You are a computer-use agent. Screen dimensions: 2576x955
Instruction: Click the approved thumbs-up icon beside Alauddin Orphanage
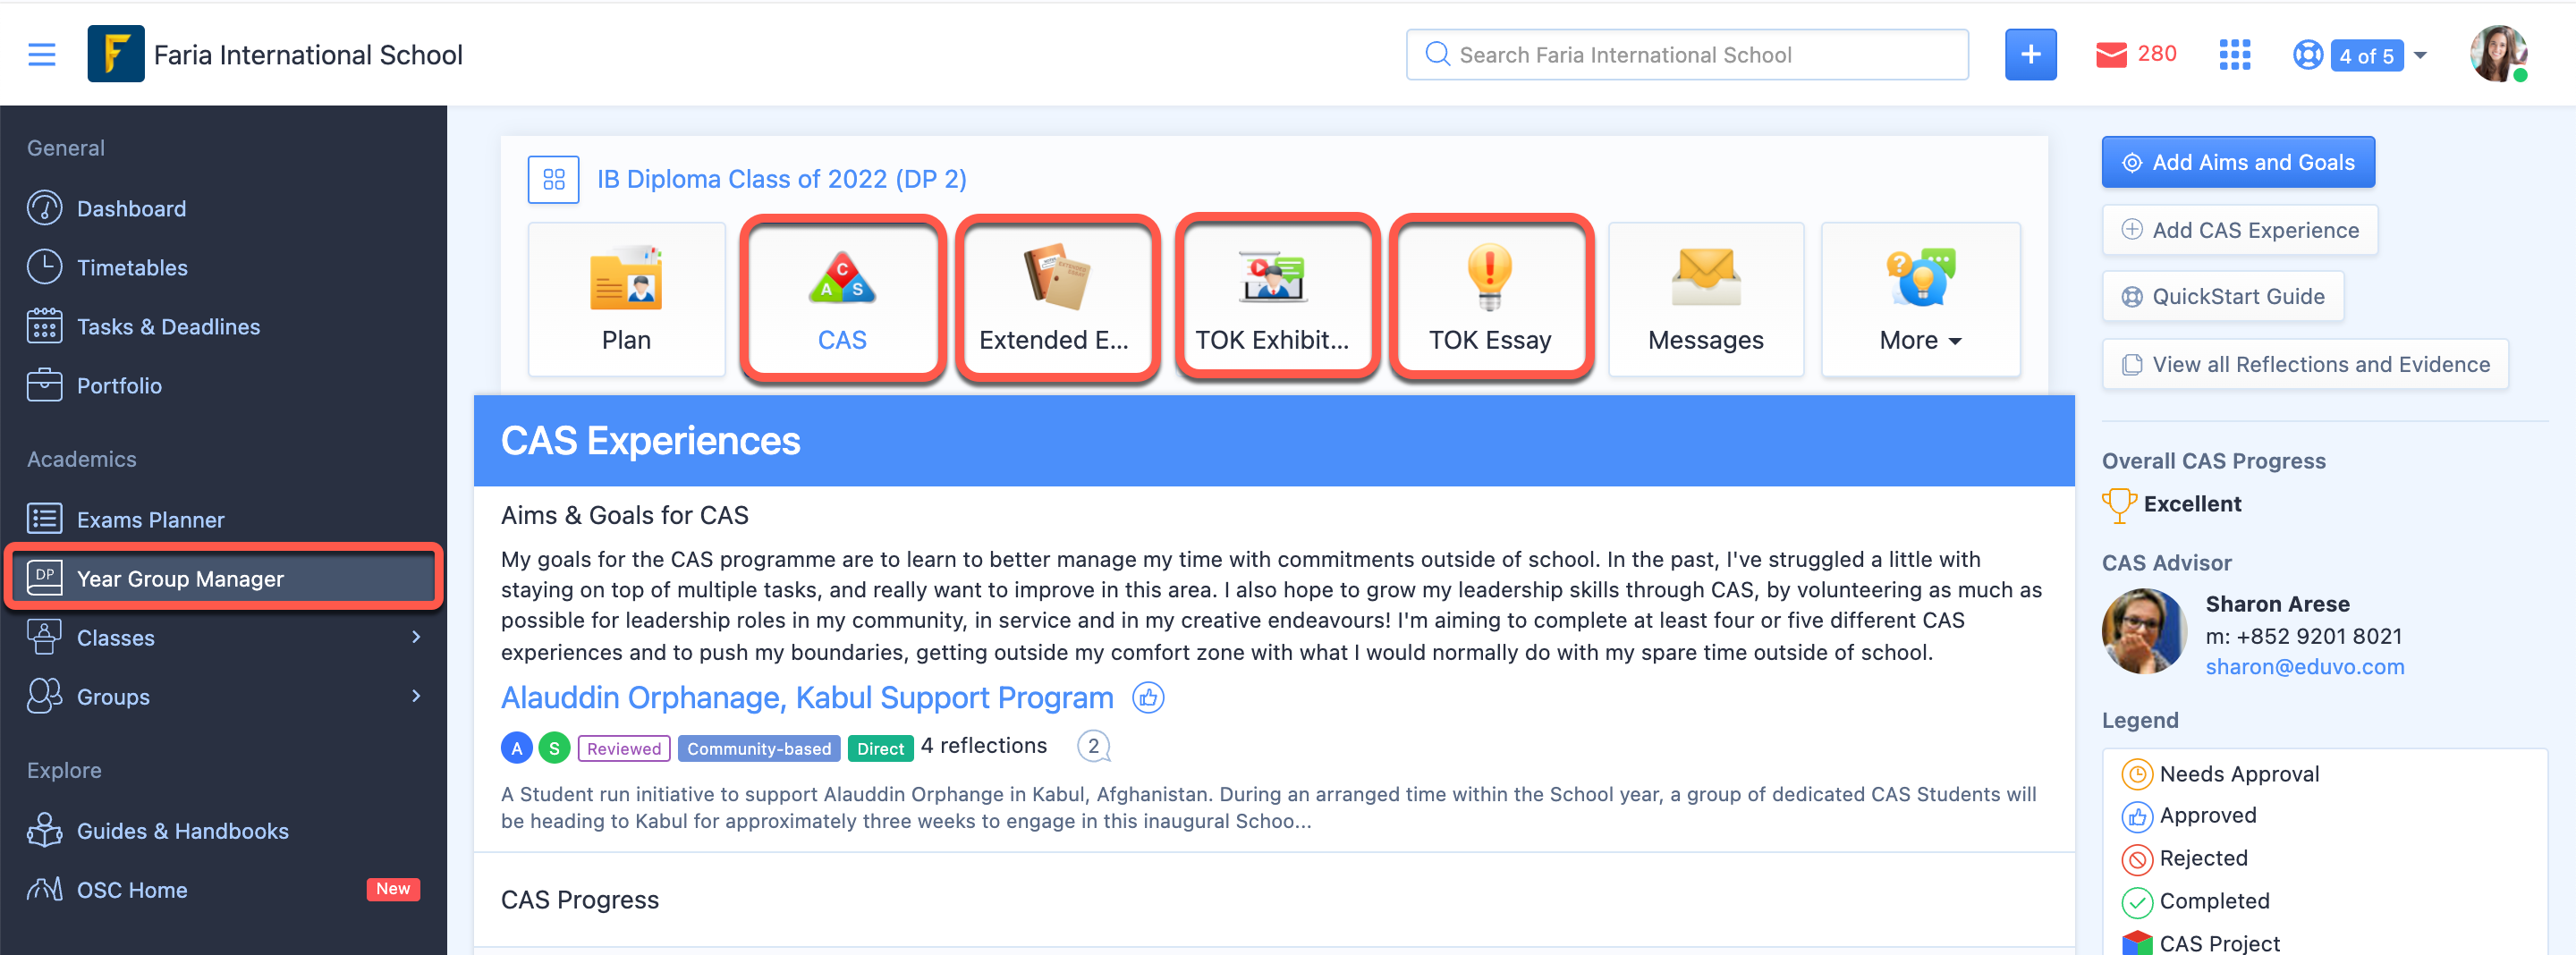point(1147,697)
